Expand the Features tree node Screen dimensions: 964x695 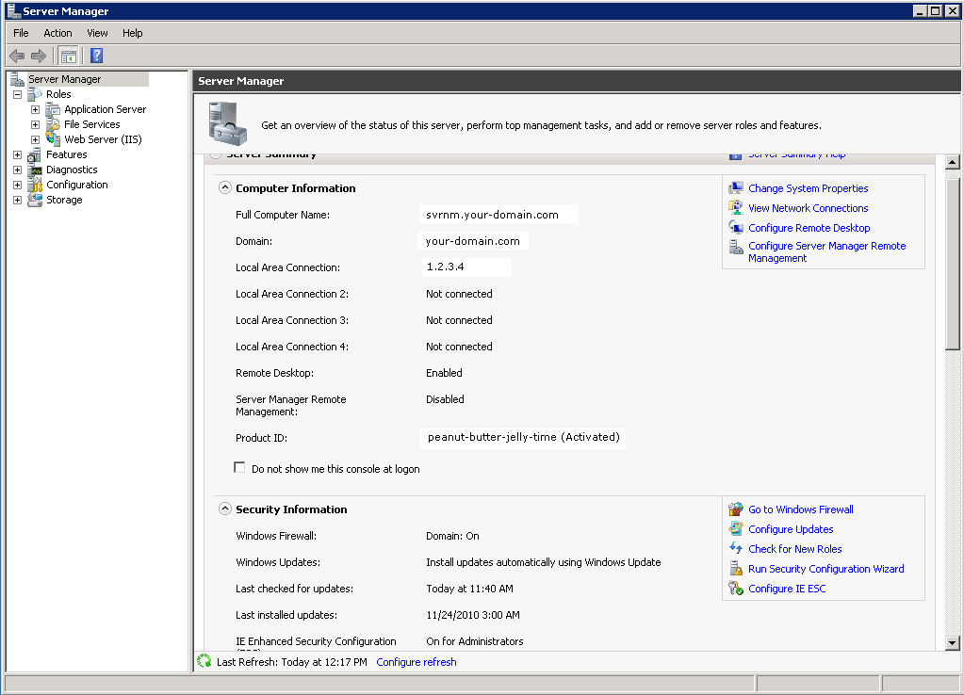point(17,154)
